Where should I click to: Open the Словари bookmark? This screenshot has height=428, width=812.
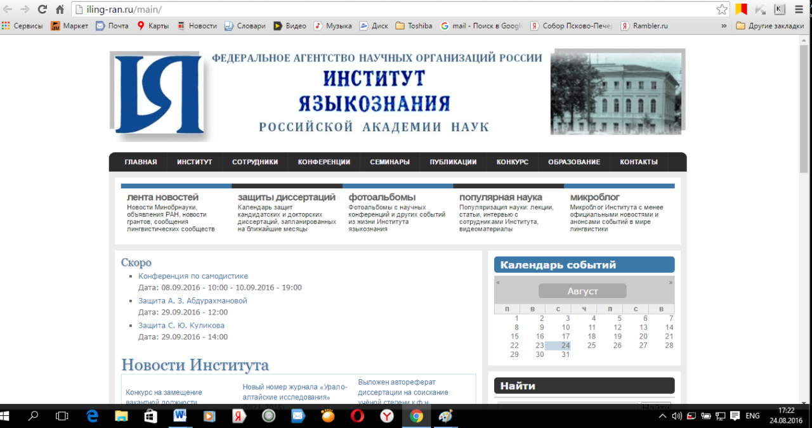click(245, 26)
